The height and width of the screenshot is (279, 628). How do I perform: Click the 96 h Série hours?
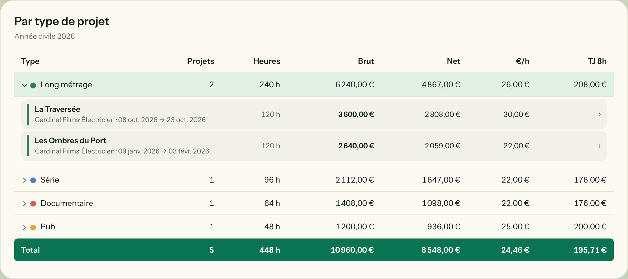click(272, 180)
